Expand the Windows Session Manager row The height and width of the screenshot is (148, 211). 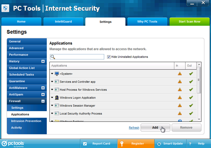point(52,105)
